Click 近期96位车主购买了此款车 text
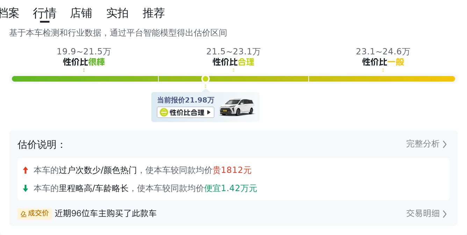 (106, 213)
